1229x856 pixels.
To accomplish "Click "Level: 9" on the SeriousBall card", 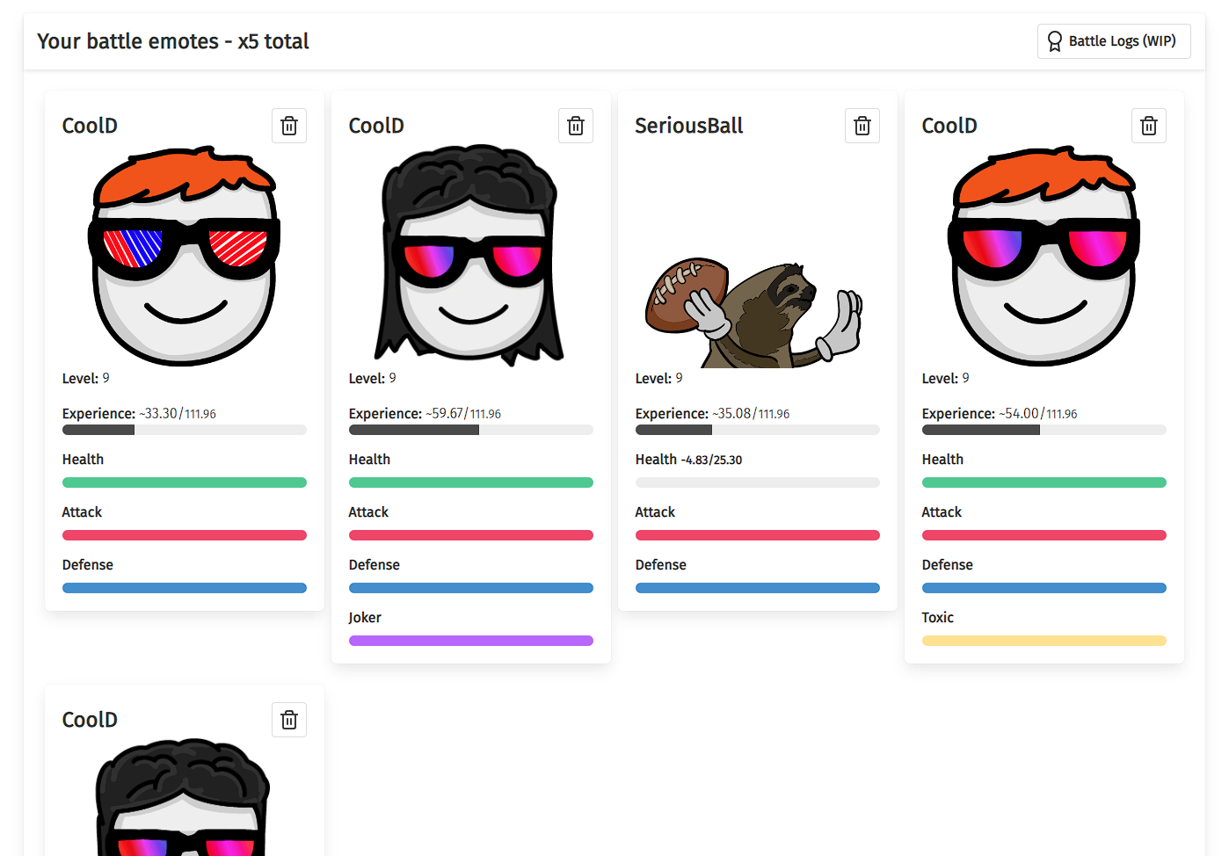I will pyautogui.click(x=659, y=378).
